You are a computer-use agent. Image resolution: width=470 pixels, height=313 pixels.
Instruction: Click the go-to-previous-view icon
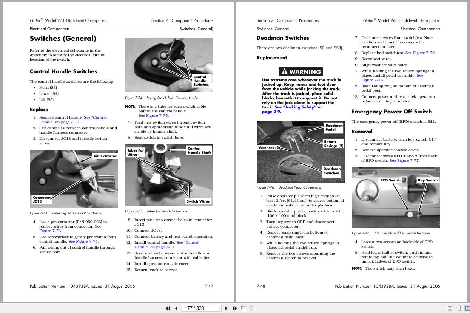[244, 308]
